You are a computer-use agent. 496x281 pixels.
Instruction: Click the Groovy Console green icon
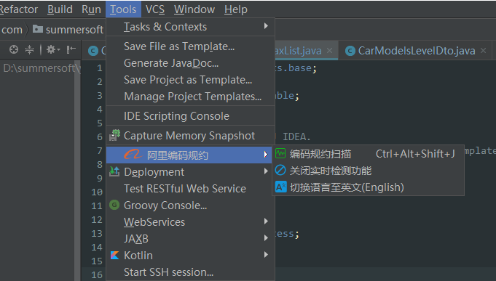[x=114, y=205]
